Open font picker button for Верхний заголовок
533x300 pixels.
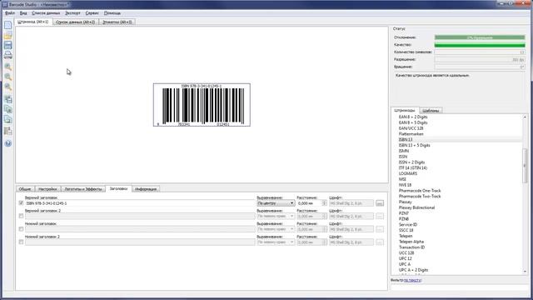coord(380,203)
